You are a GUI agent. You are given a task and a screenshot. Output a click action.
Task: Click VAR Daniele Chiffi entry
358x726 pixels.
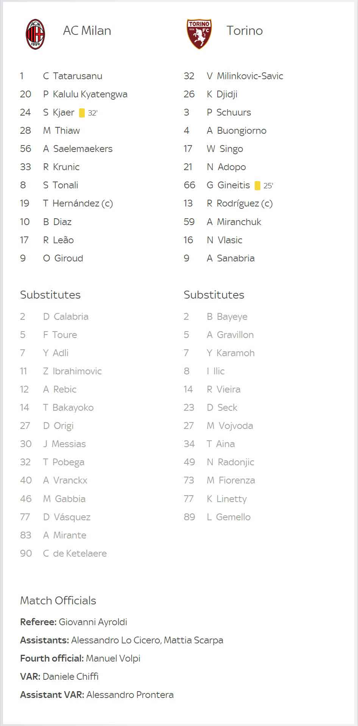(59, 677)
